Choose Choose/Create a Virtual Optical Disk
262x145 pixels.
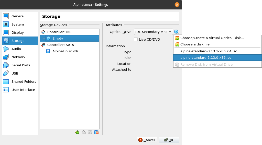[217, 38]
